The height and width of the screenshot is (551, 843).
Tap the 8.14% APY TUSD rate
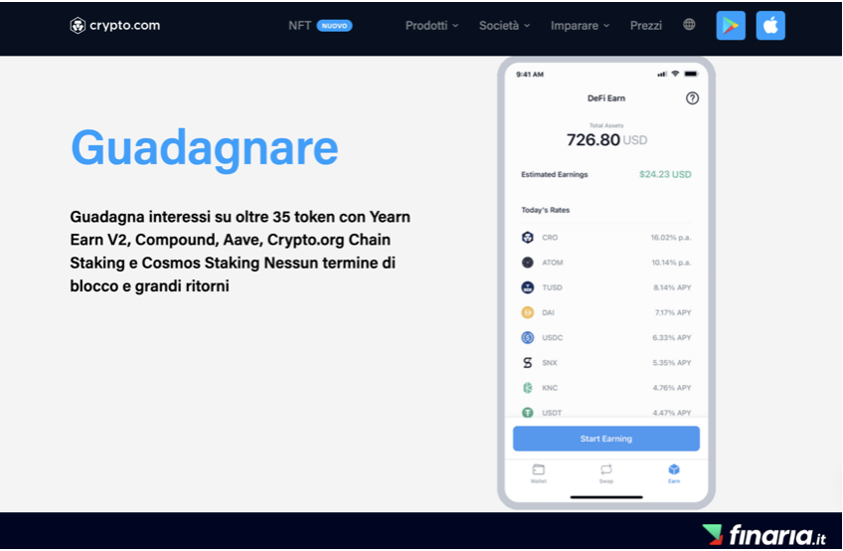672,287
